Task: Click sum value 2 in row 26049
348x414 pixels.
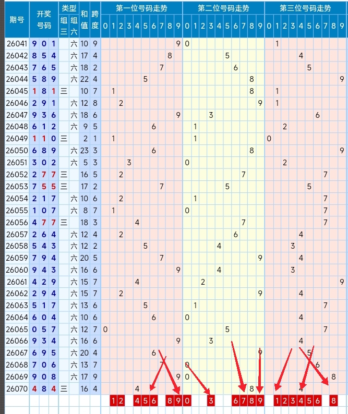Action: 86,138
